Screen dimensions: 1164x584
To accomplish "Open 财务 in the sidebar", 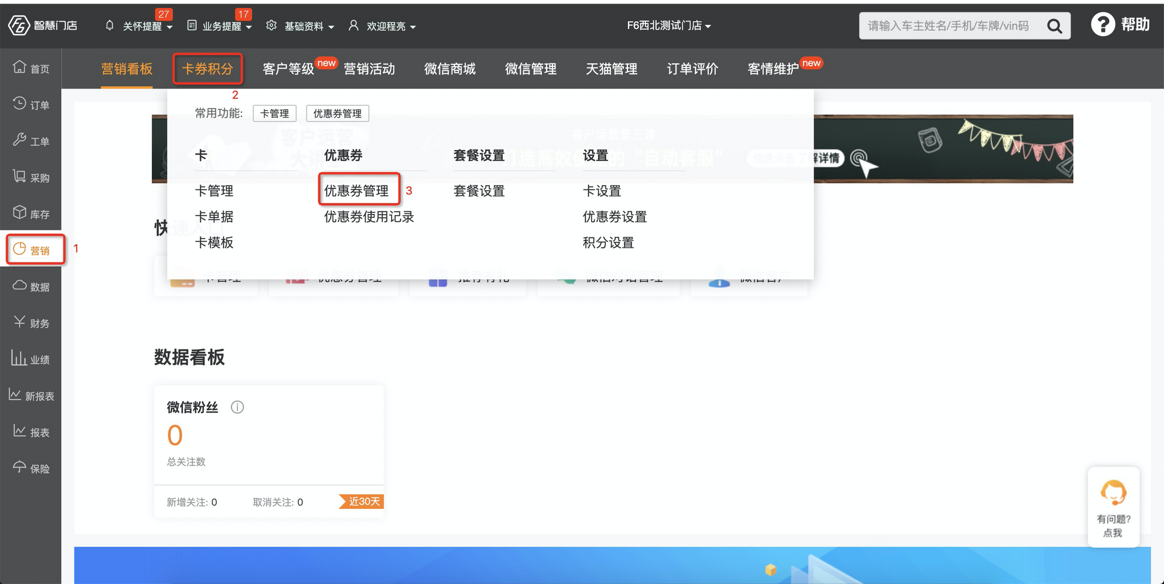I will (31, 323).
